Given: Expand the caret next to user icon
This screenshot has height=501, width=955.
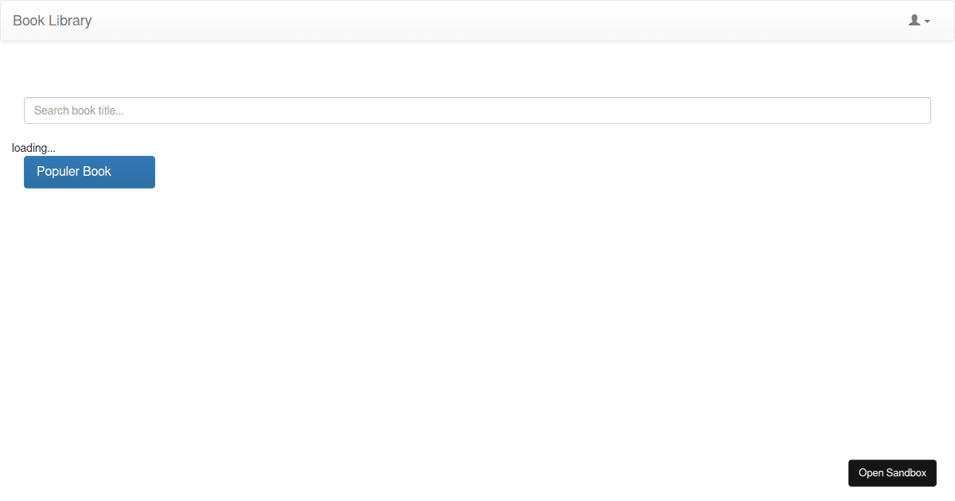Looking at the screenshot, I should click(x=927, y=21).
